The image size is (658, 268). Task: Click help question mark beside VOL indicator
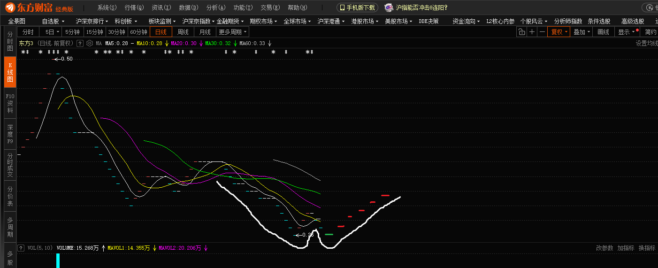click(21, 248)
